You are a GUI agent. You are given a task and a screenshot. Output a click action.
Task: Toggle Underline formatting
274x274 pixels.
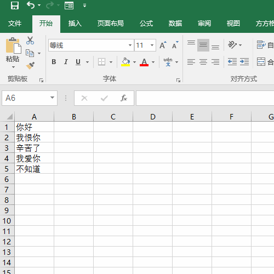pyautogui.click(x=78, y=62)
